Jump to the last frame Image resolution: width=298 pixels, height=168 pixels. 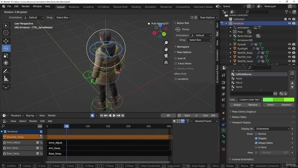pos(123,115)
